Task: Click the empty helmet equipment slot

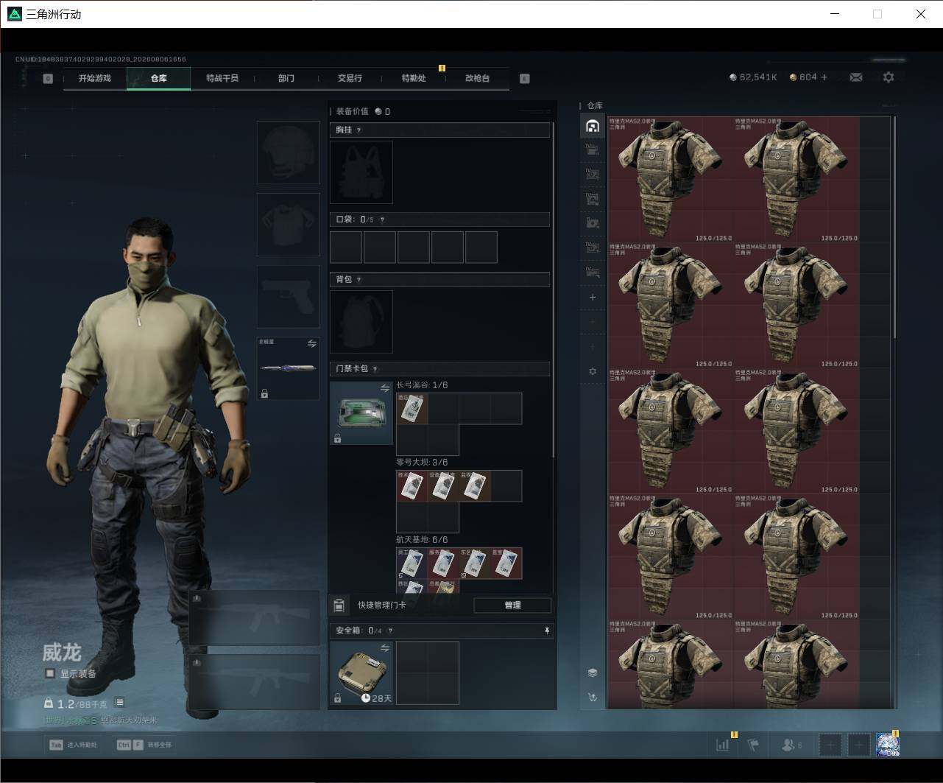Action: pos(289,152)
